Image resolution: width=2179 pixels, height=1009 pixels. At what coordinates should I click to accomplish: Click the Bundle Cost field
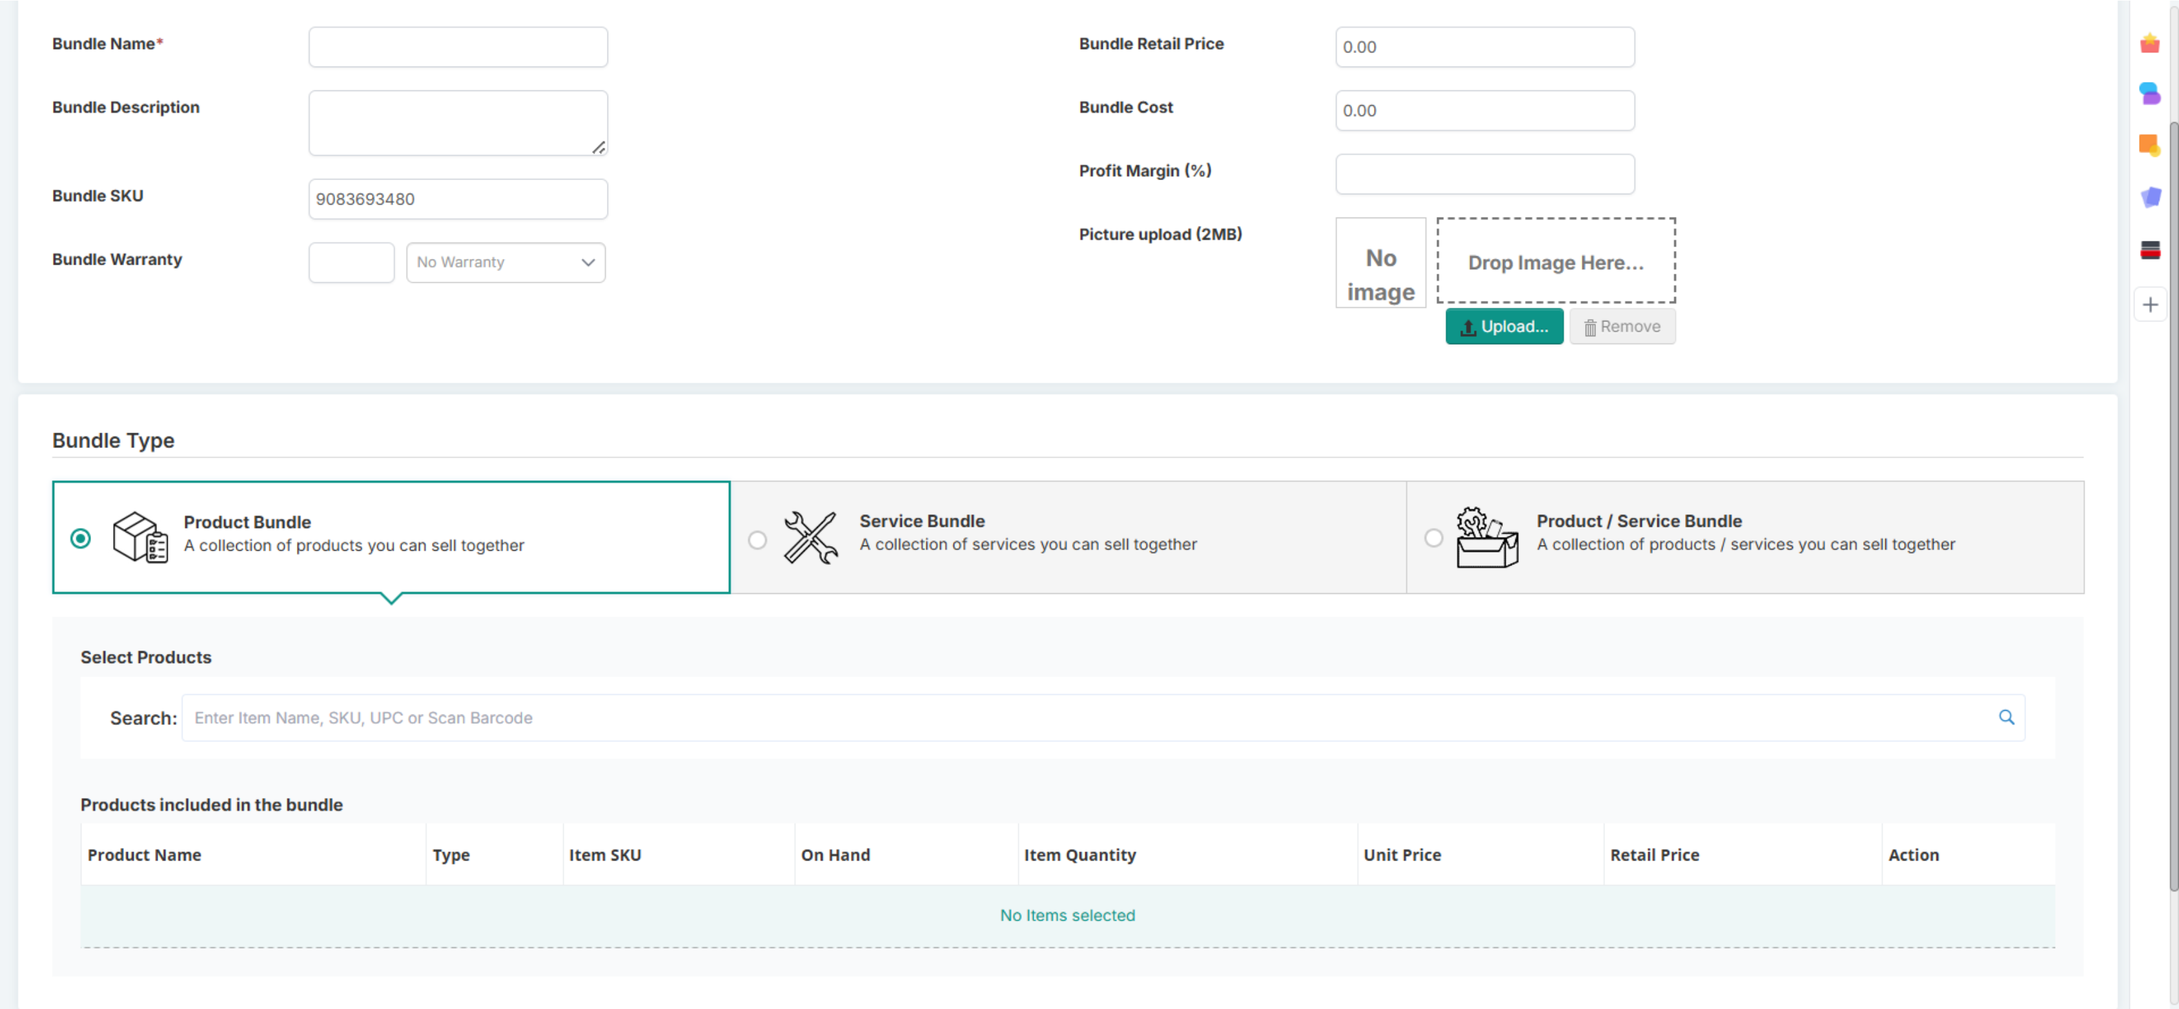1484,110
